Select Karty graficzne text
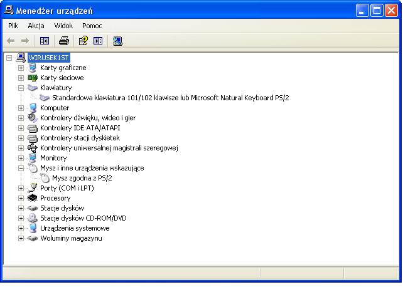The width and height of the screenshot is (403, 287). (x=63, y=68)
